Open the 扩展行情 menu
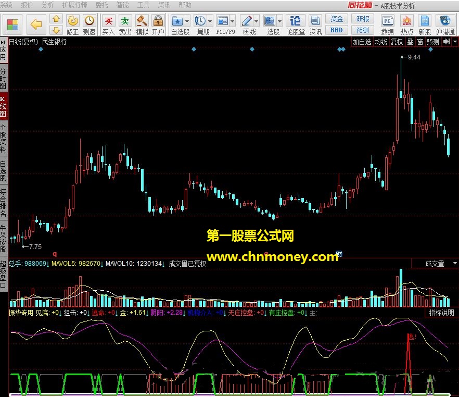459x397 pixels. pos(74,5)
